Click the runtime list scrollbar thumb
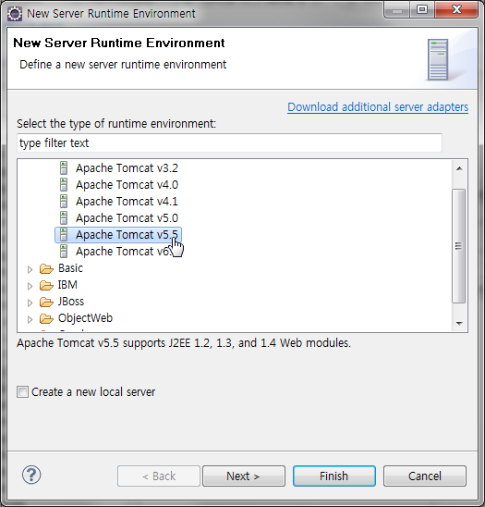Screen dimensions: 485x507 coord(458,246)
